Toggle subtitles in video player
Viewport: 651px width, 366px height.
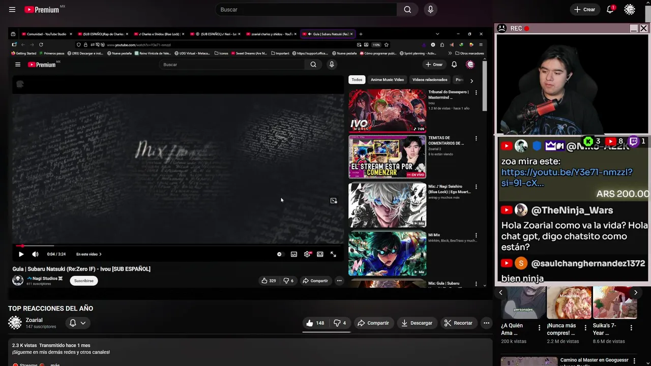294,254
